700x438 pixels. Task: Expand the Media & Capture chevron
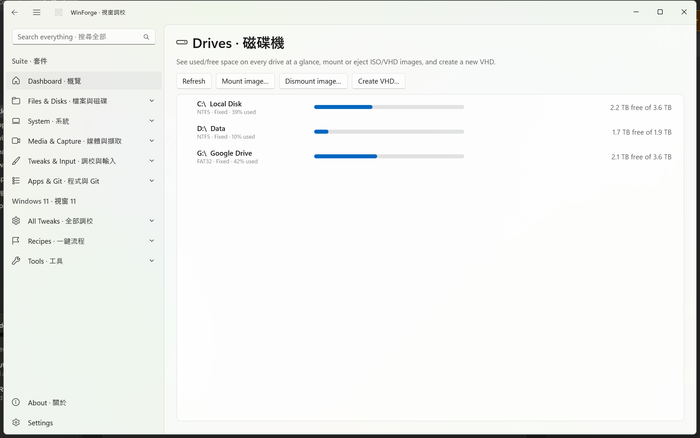click(x=152, y=141)
